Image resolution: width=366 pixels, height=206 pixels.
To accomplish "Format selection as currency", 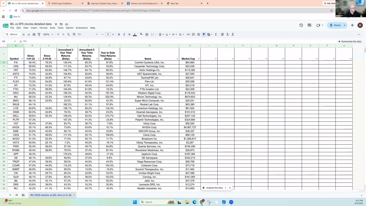I will [58, 34].
